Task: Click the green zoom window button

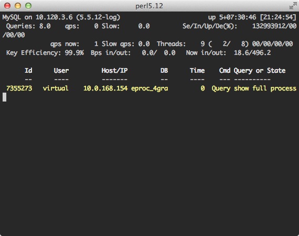Action: 28,6
